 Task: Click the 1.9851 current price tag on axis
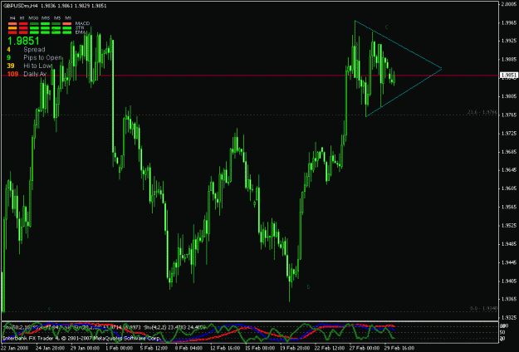509,76
